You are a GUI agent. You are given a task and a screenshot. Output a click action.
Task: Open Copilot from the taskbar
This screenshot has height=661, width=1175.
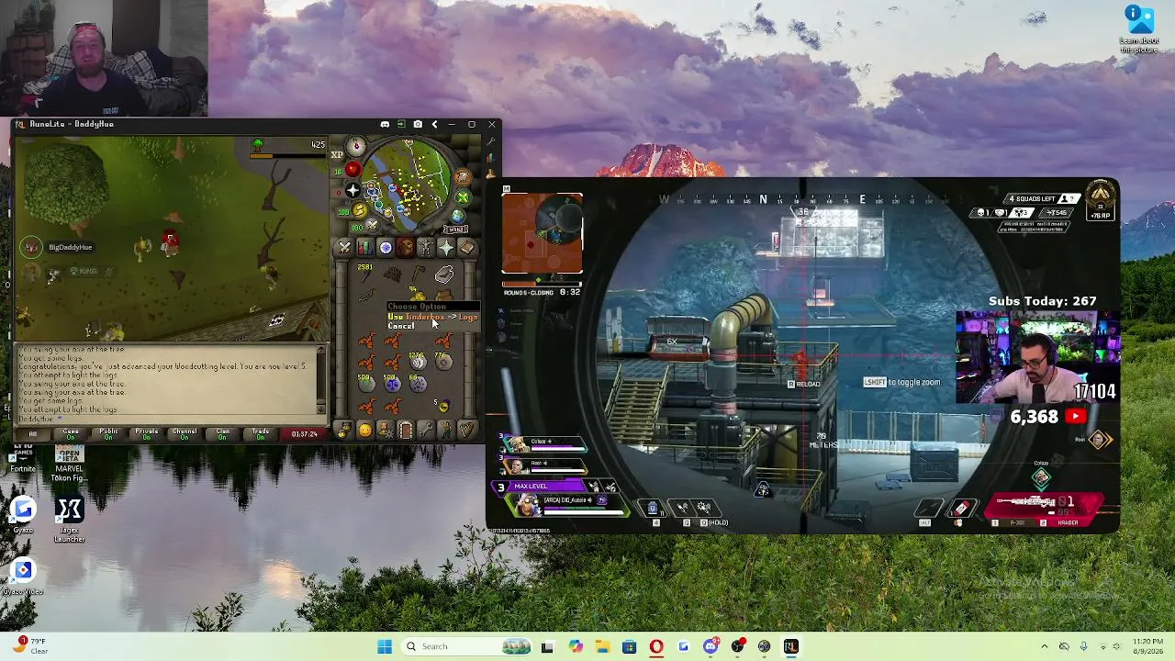[576, 646]
